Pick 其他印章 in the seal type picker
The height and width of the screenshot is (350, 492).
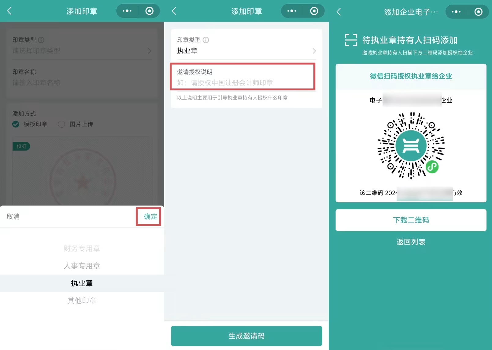coord(82,301)
